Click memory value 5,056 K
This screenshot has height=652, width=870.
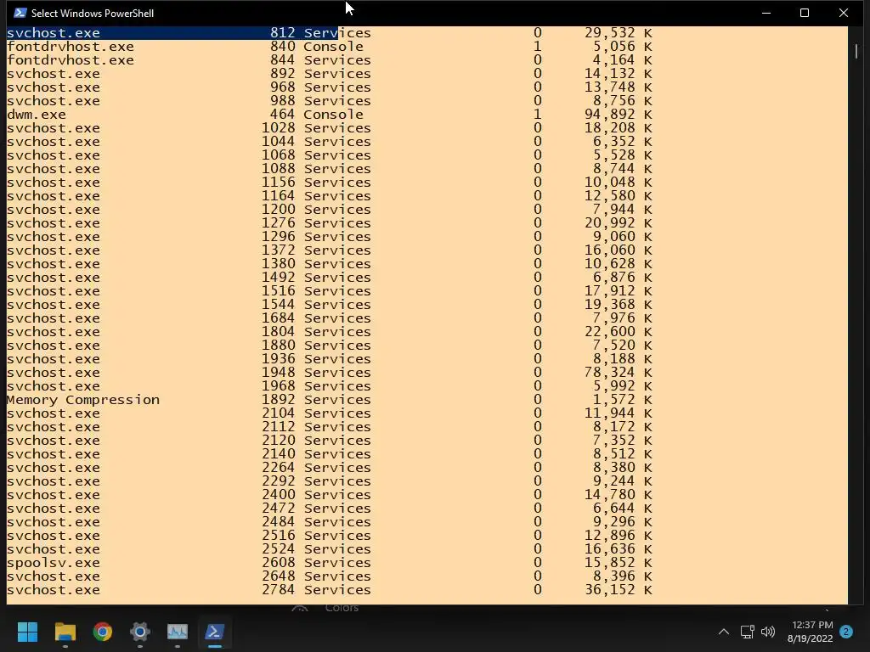click(x=623, y=47)
